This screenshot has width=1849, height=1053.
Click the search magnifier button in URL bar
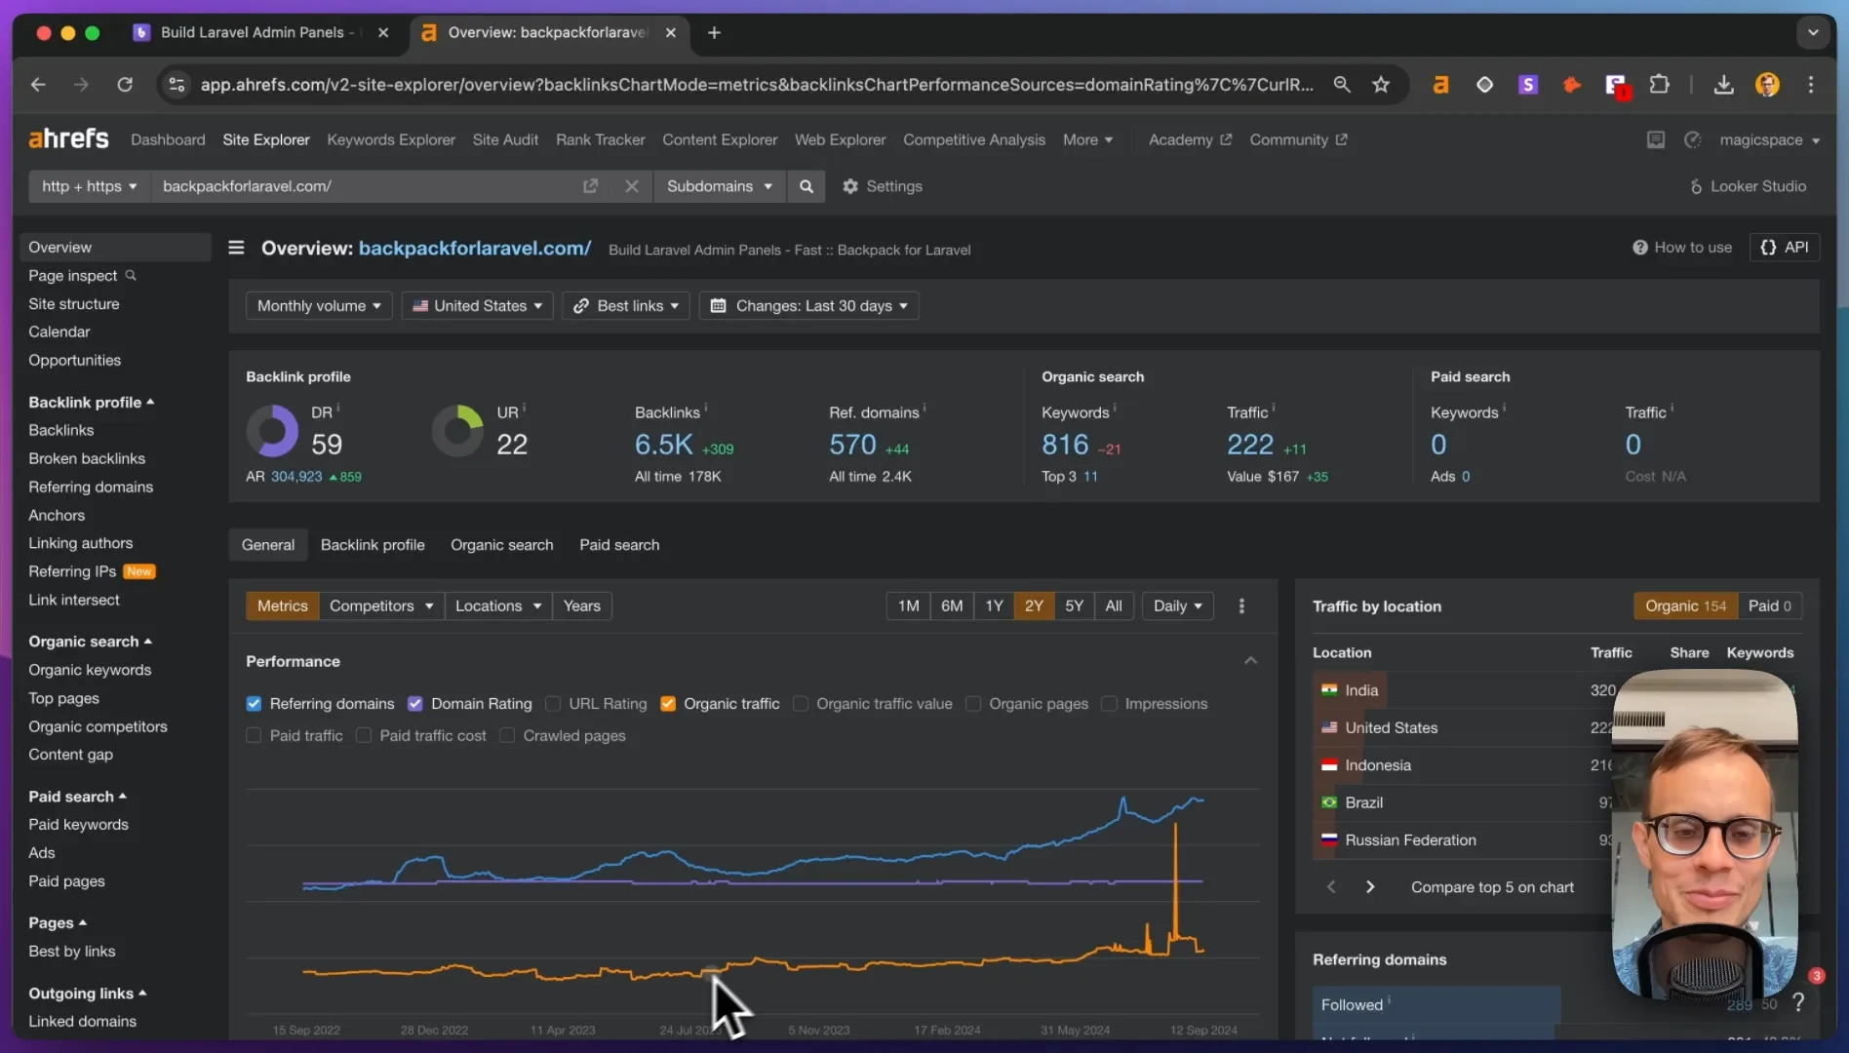coord(806,186)
